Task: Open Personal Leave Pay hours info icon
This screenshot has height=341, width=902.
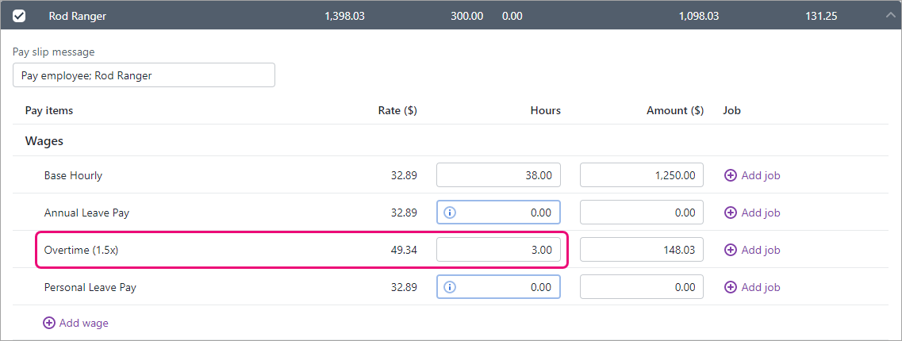Action: click(x=450, y=287)
